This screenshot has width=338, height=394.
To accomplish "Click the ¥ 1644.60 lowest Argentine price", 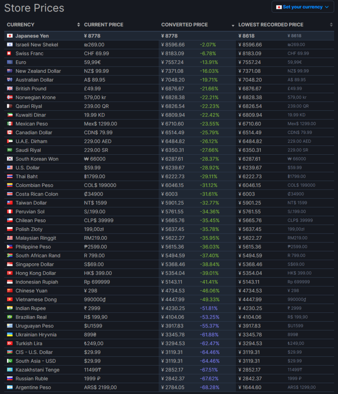I will 250,387.
